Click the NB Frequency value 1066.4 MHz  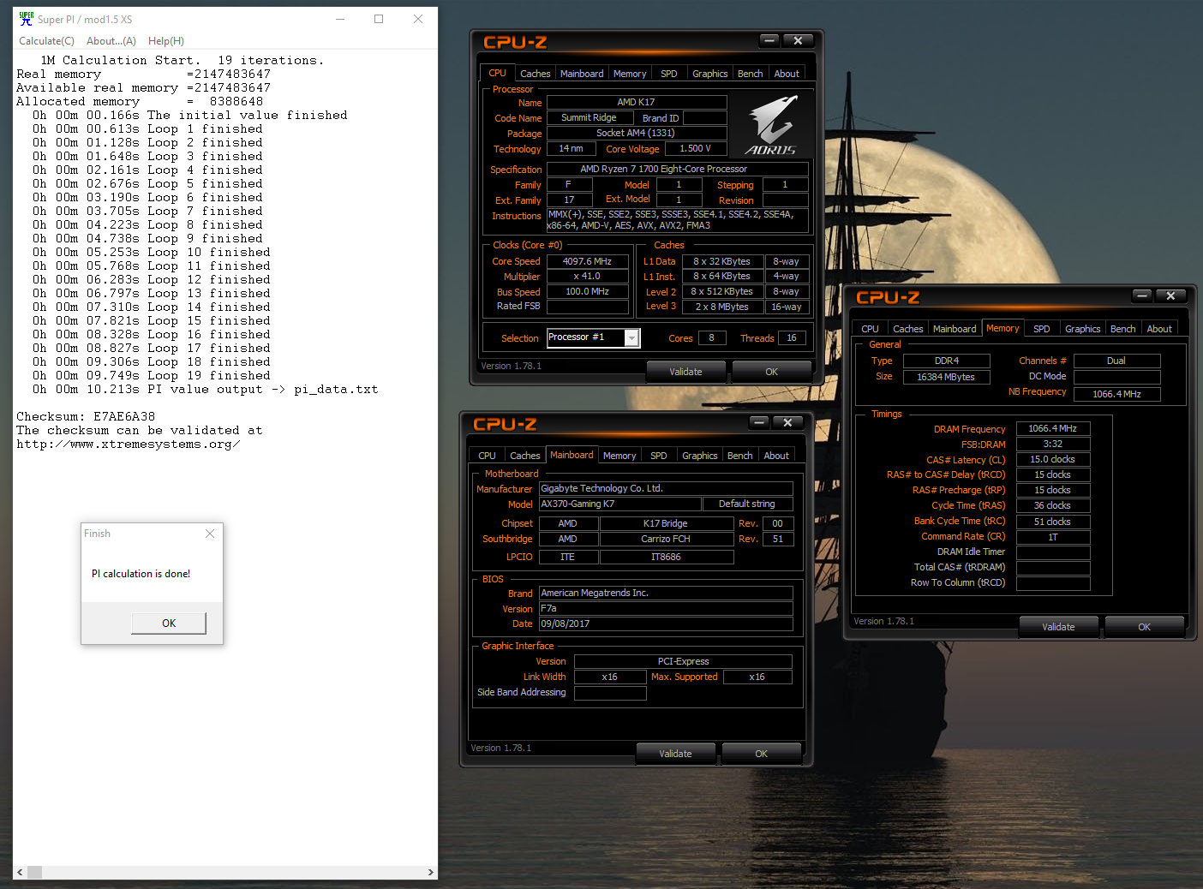[1117, 394]
